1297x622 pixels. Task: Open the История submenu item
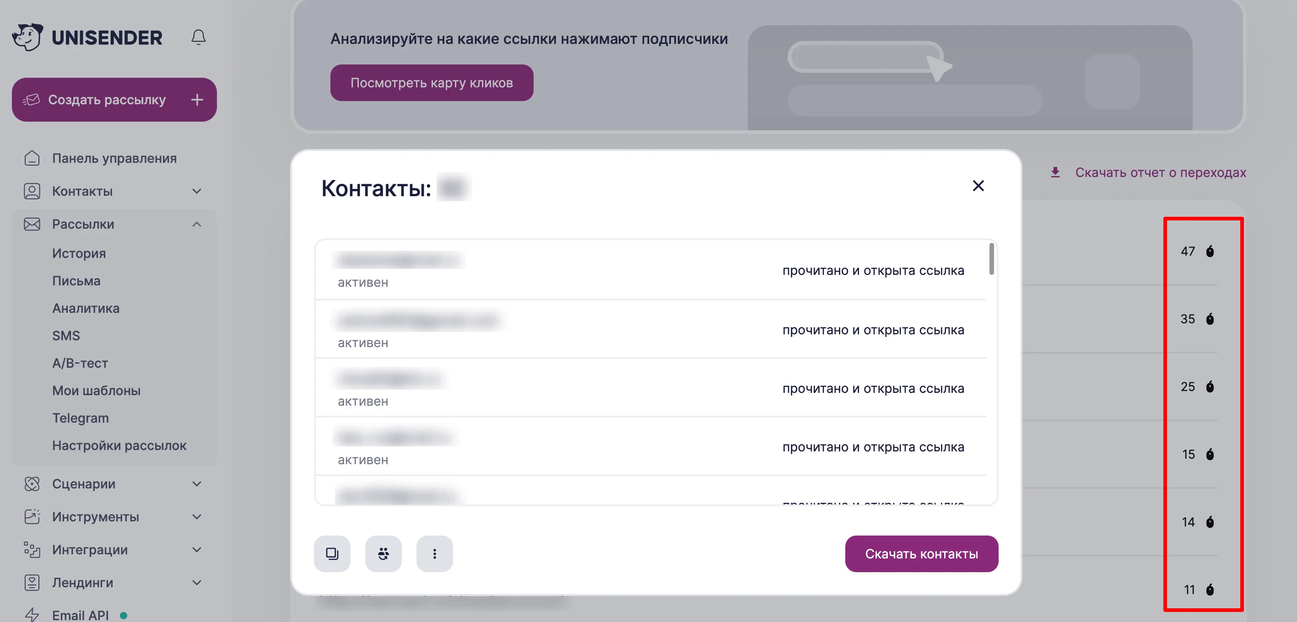coord(79,253)
